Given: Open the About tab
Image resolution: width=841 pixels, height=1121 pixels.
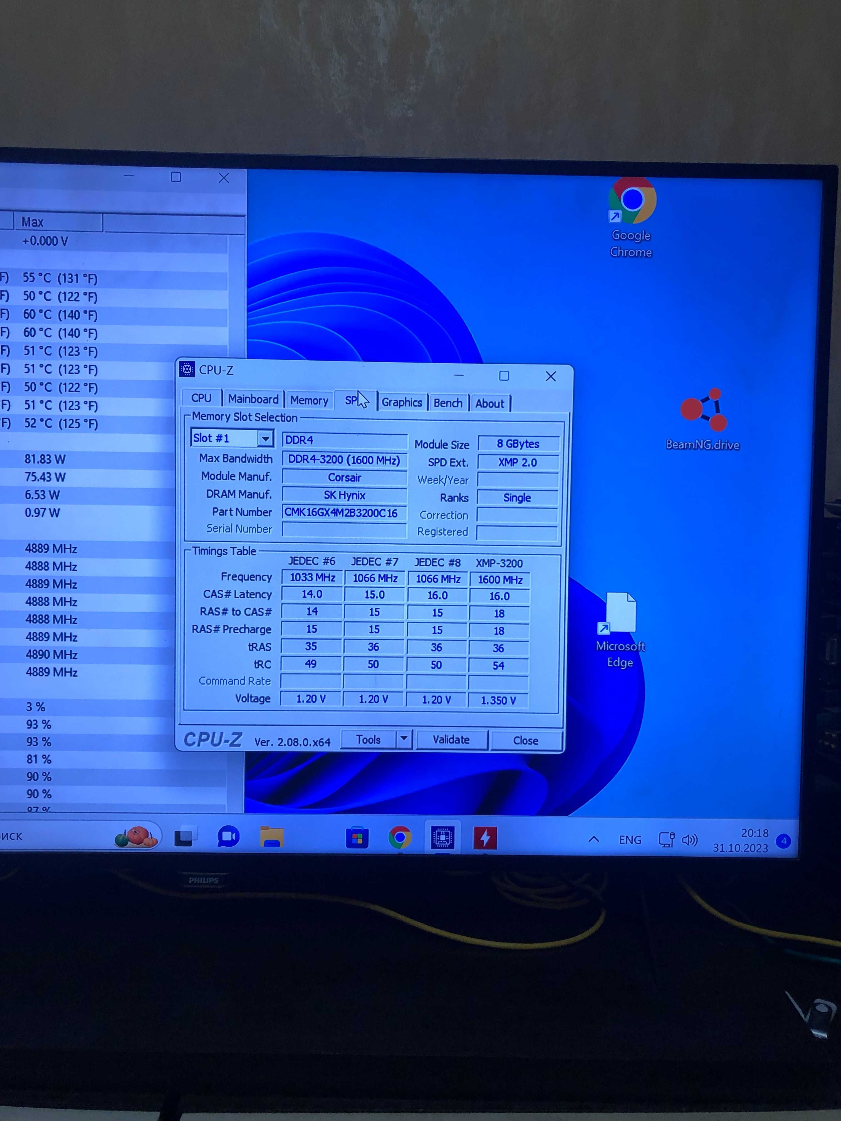Looking at the screenshot, I should pos(490,404).
